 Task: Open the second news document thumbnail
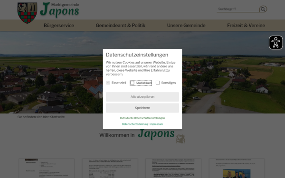tap(110, 168)
